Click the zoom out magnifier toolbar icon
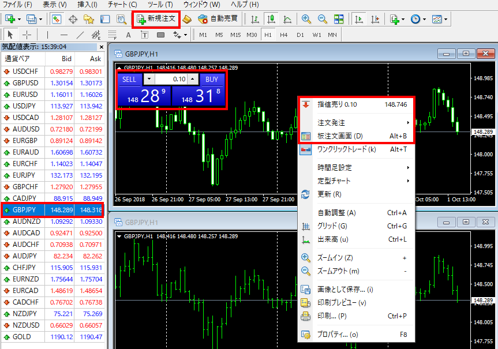Viewport: 498px width, 349px height. (322, 19)
